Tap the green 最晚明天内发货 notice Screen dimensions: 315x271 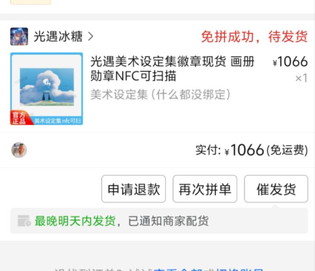pos(75,221)
